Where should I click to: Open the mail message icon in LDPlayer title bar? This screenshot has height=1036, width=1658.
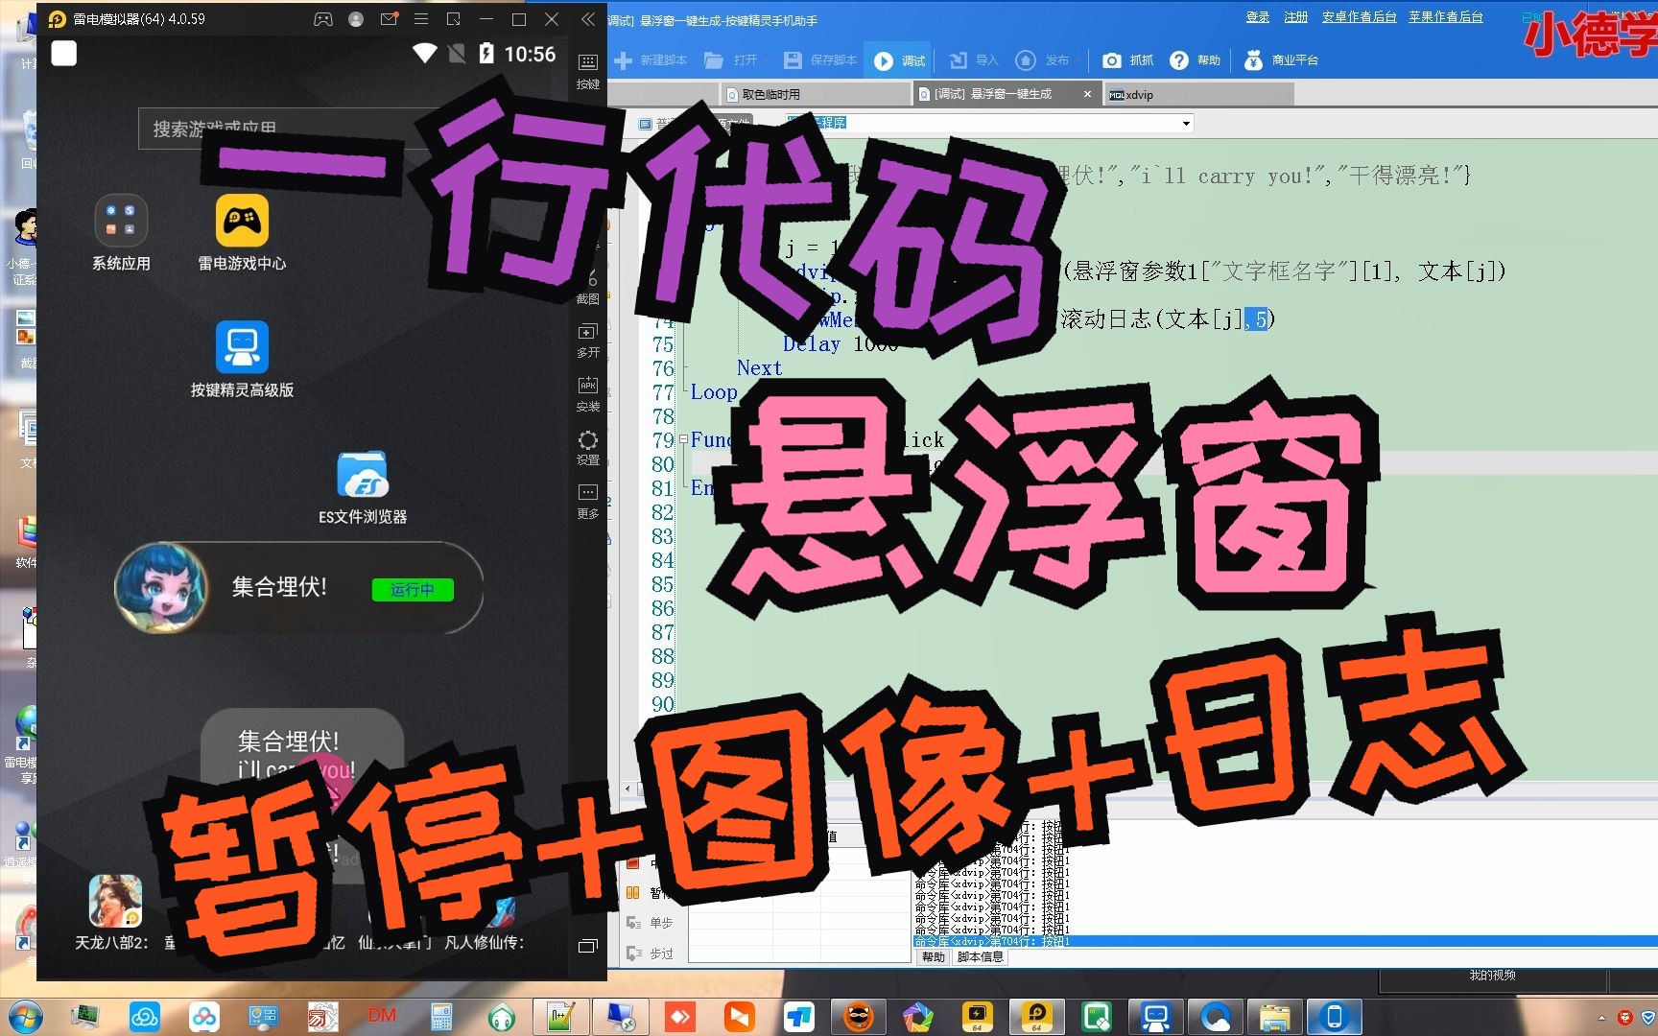pos(389,19)
